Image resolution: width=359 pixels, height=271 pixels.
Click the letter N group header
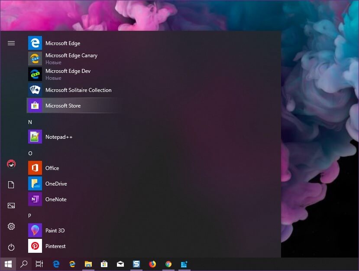point(30,122)
